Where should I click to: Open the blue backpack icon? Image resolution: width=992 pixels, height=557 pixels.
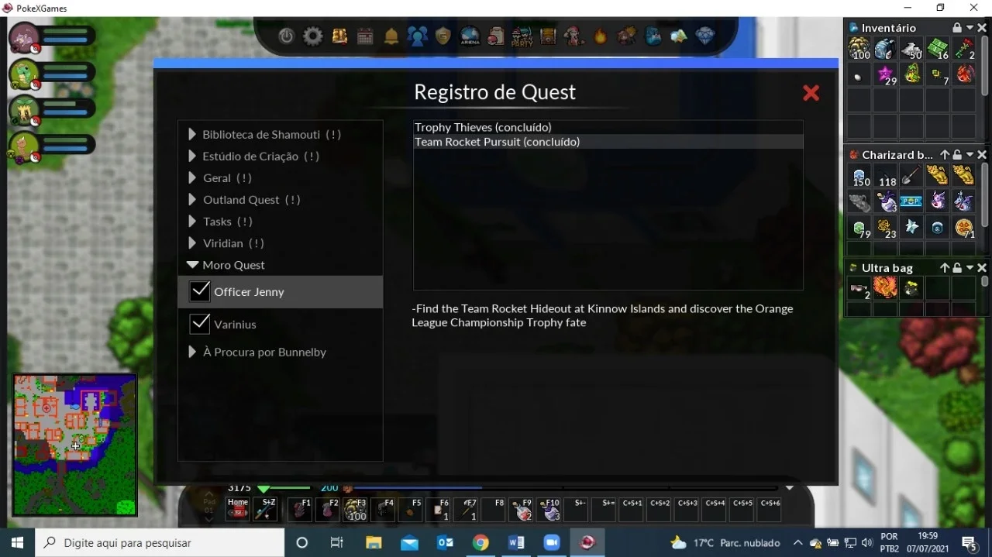point(653,36)
